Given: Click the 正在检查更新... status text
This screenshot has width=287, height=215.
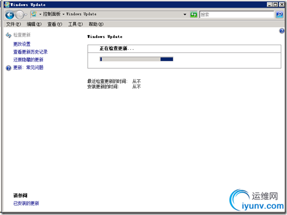Looking at the screenshot, I should [117, 49].
